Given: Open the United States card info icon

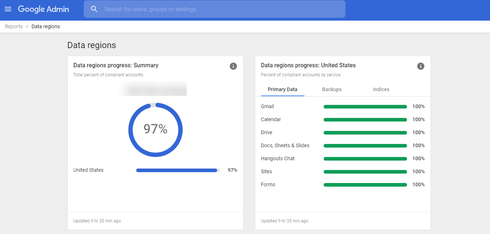Looking at the screenshot, I should (421, 66).
